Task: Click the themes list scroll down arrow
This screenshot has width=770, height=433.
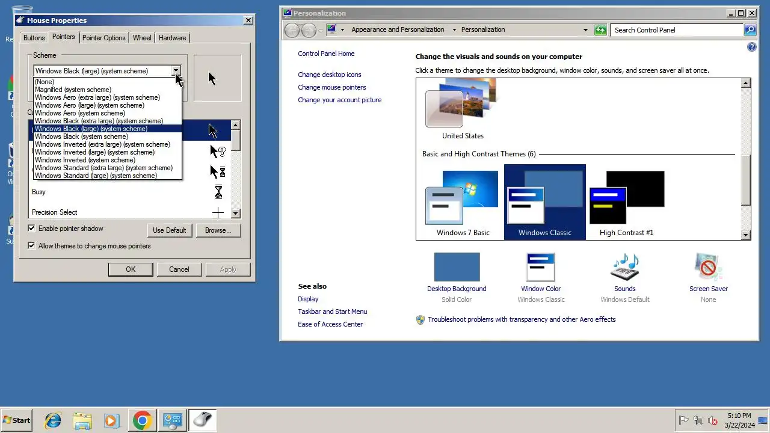Action: [x=746, y=235]
